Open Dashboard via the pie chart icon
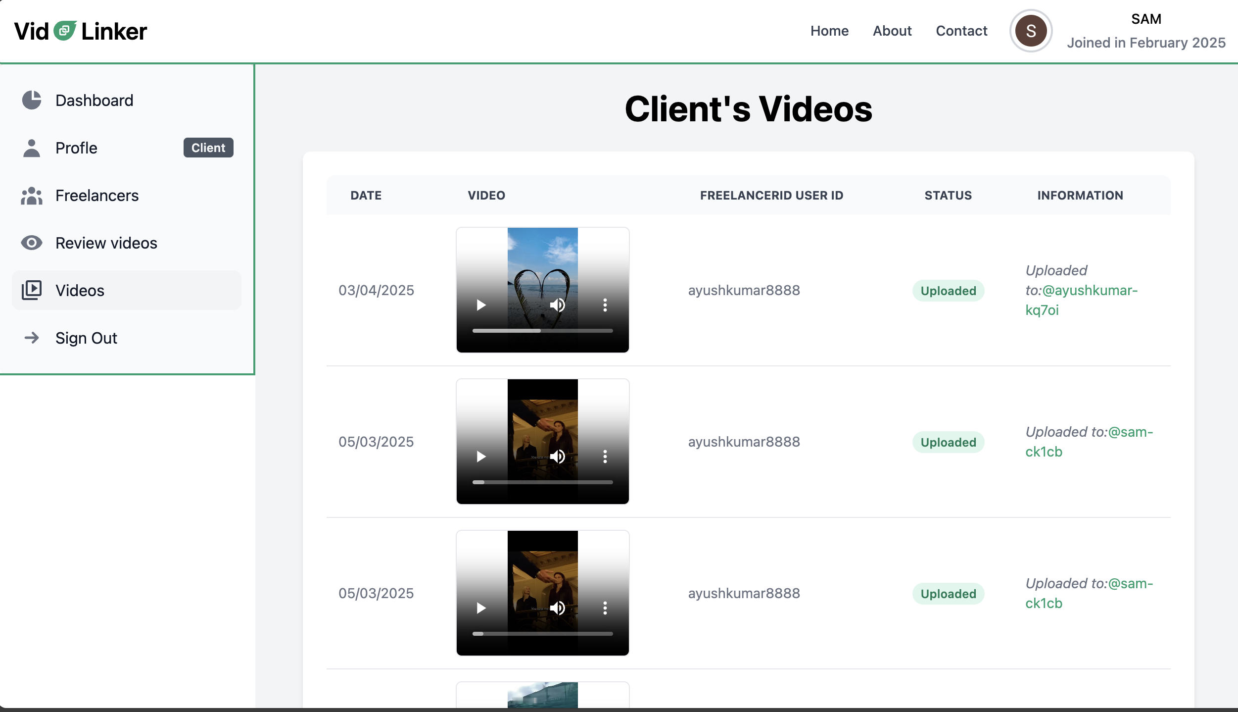Screen dimensions: 1238x712 [x=32, y=100]
